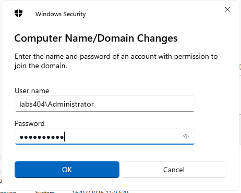Close the Windows Security dialog with X
Screen dimensions: 241x193
[x=227, y=9]
